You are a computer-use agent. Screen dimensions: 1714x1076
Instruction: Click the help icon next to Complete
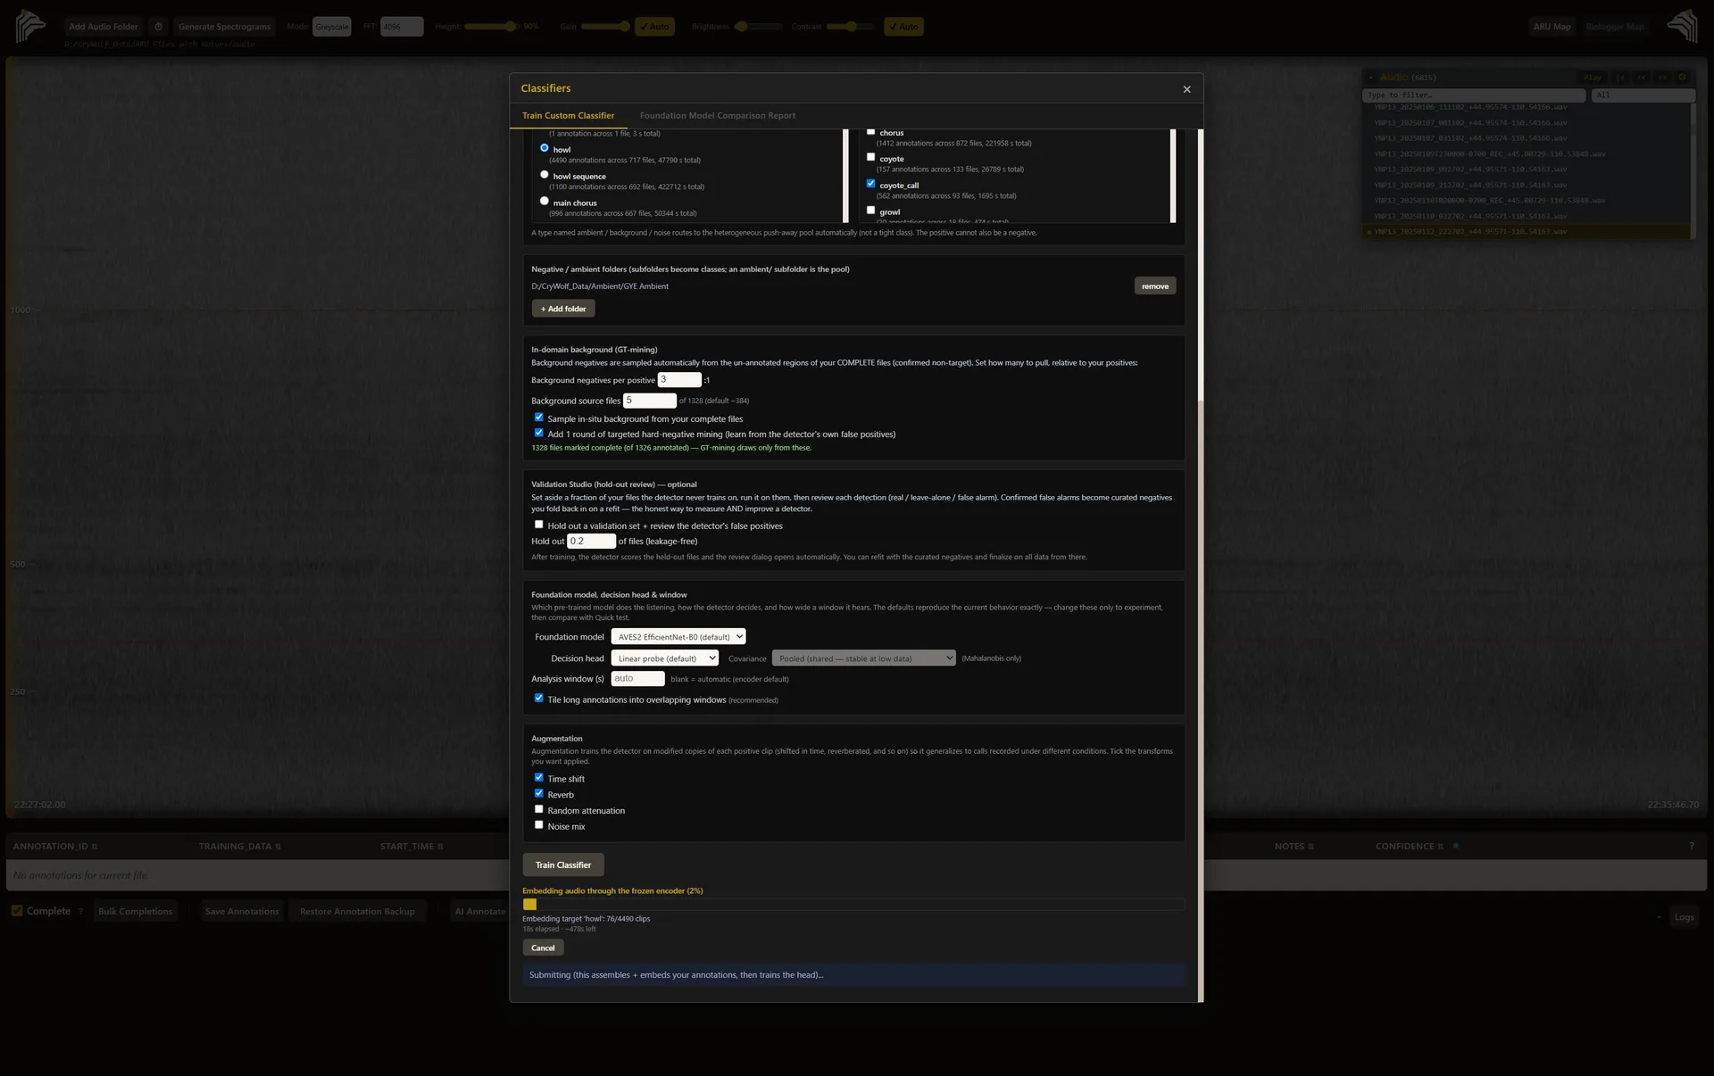point(80,912)
